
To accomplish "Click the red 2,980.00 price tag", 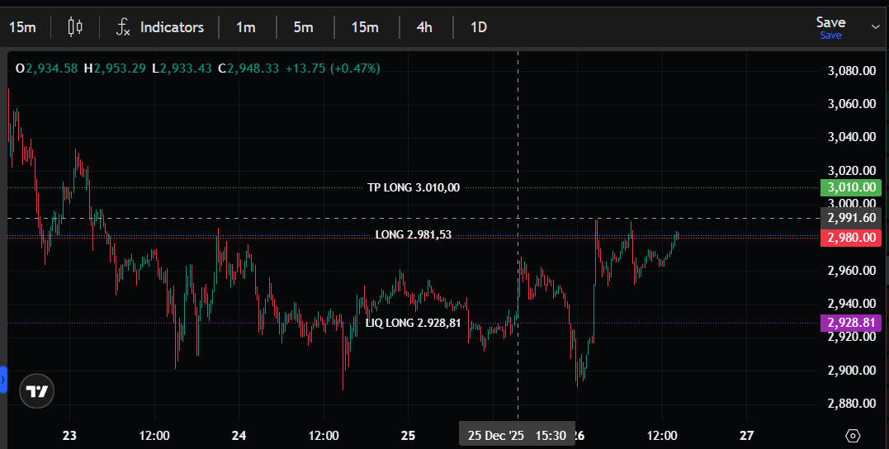I will [x=851, y=238].
